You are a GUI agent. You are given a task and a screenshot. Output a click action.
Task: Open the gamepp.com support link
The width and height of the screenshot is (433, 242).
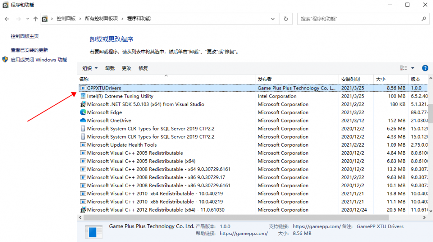point(317,226)
